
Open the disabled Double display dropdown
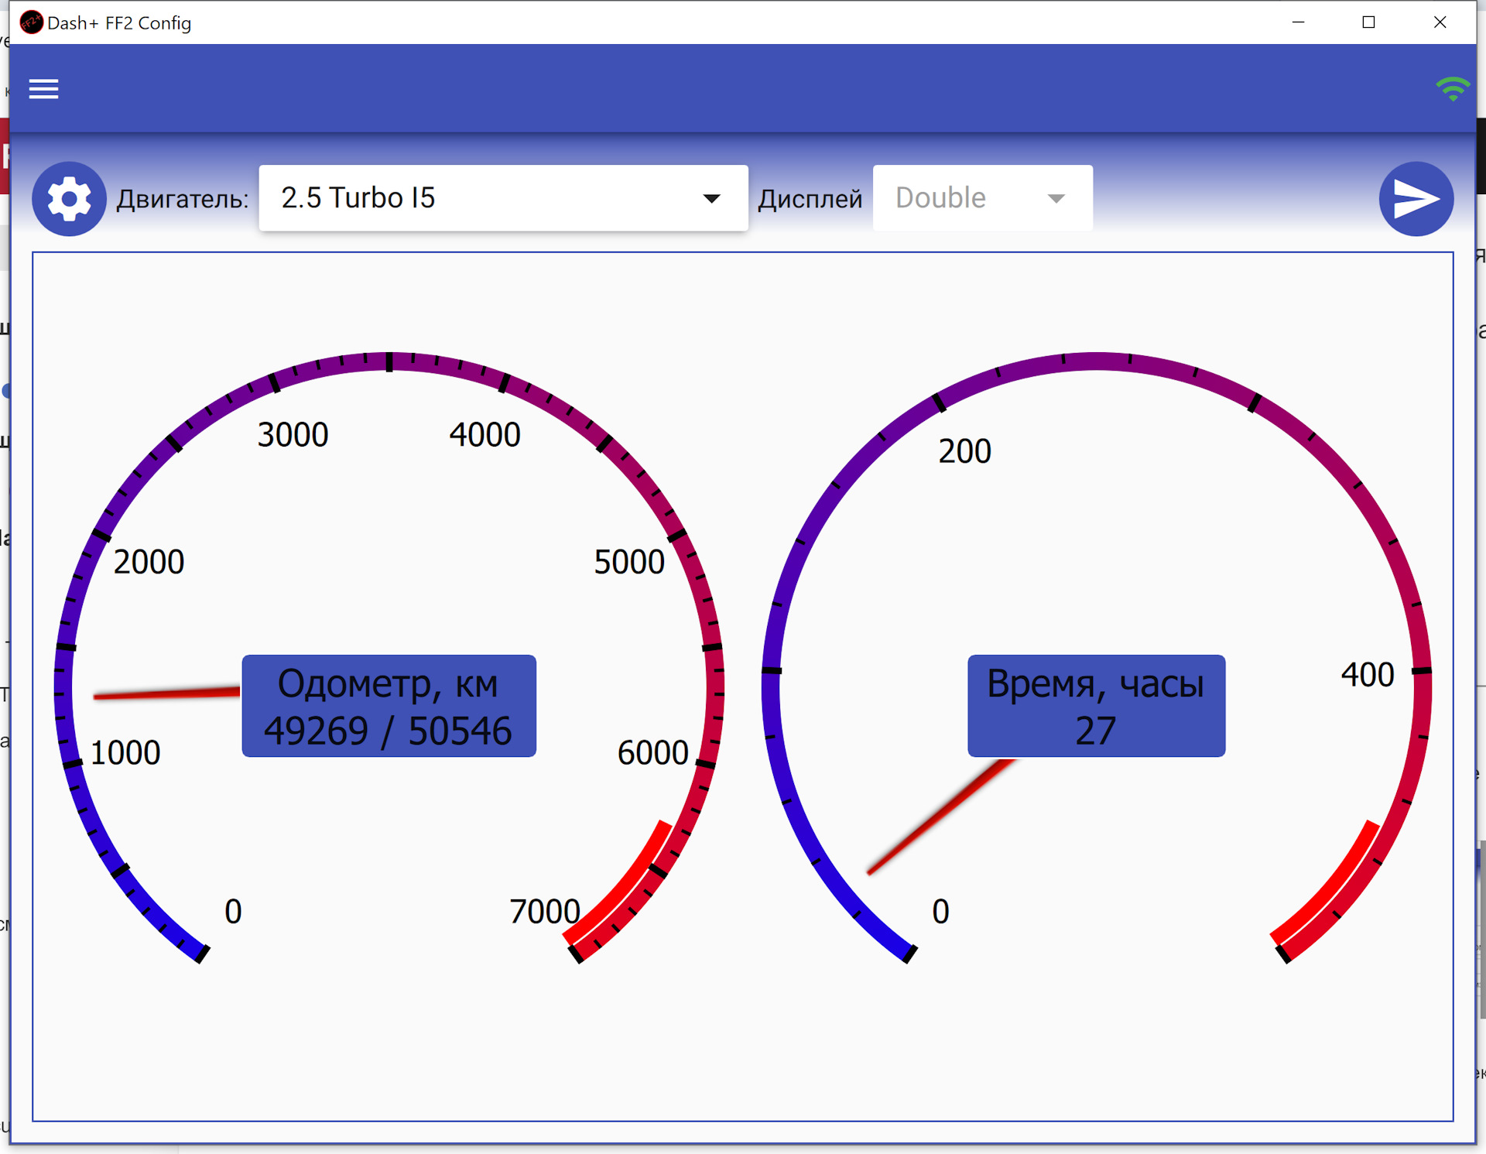[982, 198]
